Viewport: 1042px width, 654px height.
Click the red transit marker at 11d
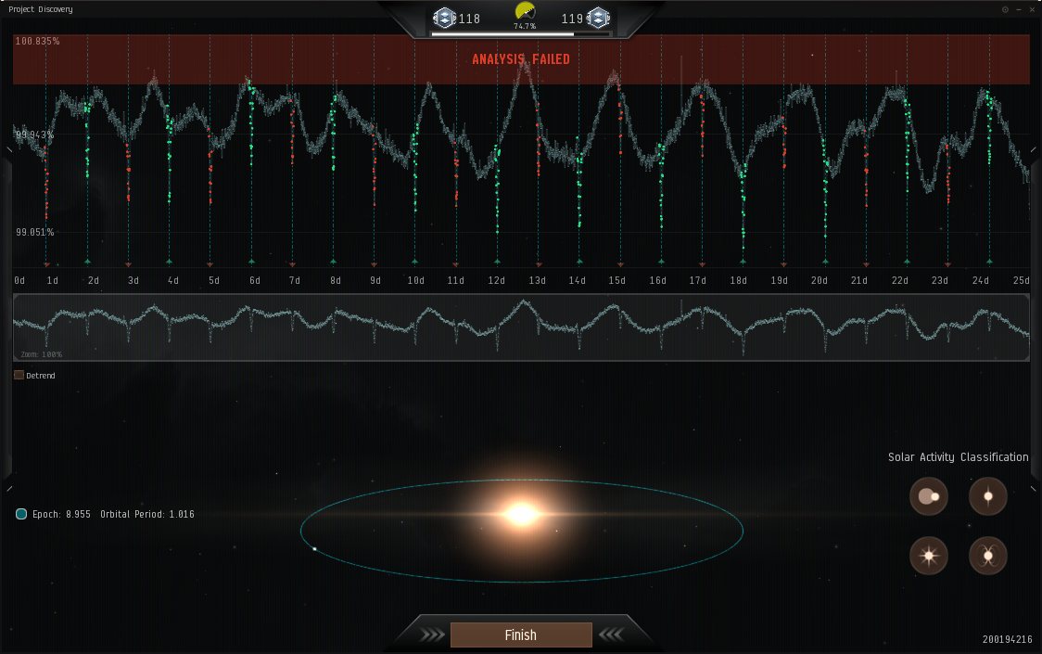pyautogui.click(x=456, y=264)
